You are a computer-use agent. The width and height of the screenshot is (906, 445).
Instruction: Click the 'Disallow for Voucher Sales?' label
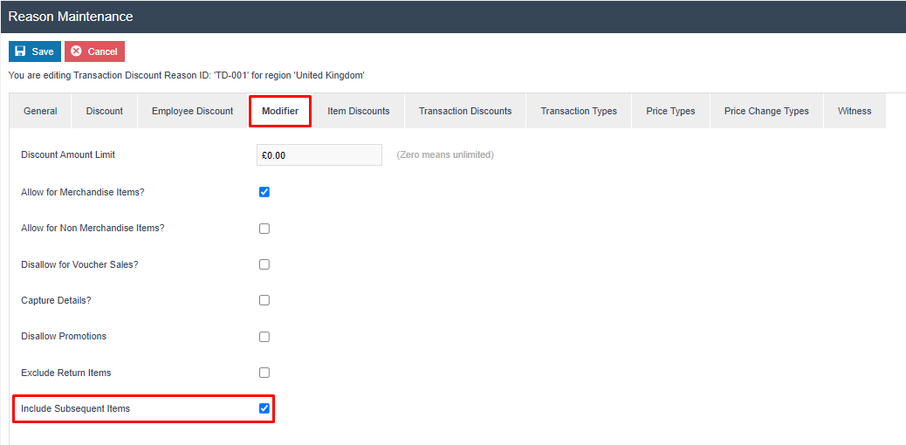tap(79, 264)
